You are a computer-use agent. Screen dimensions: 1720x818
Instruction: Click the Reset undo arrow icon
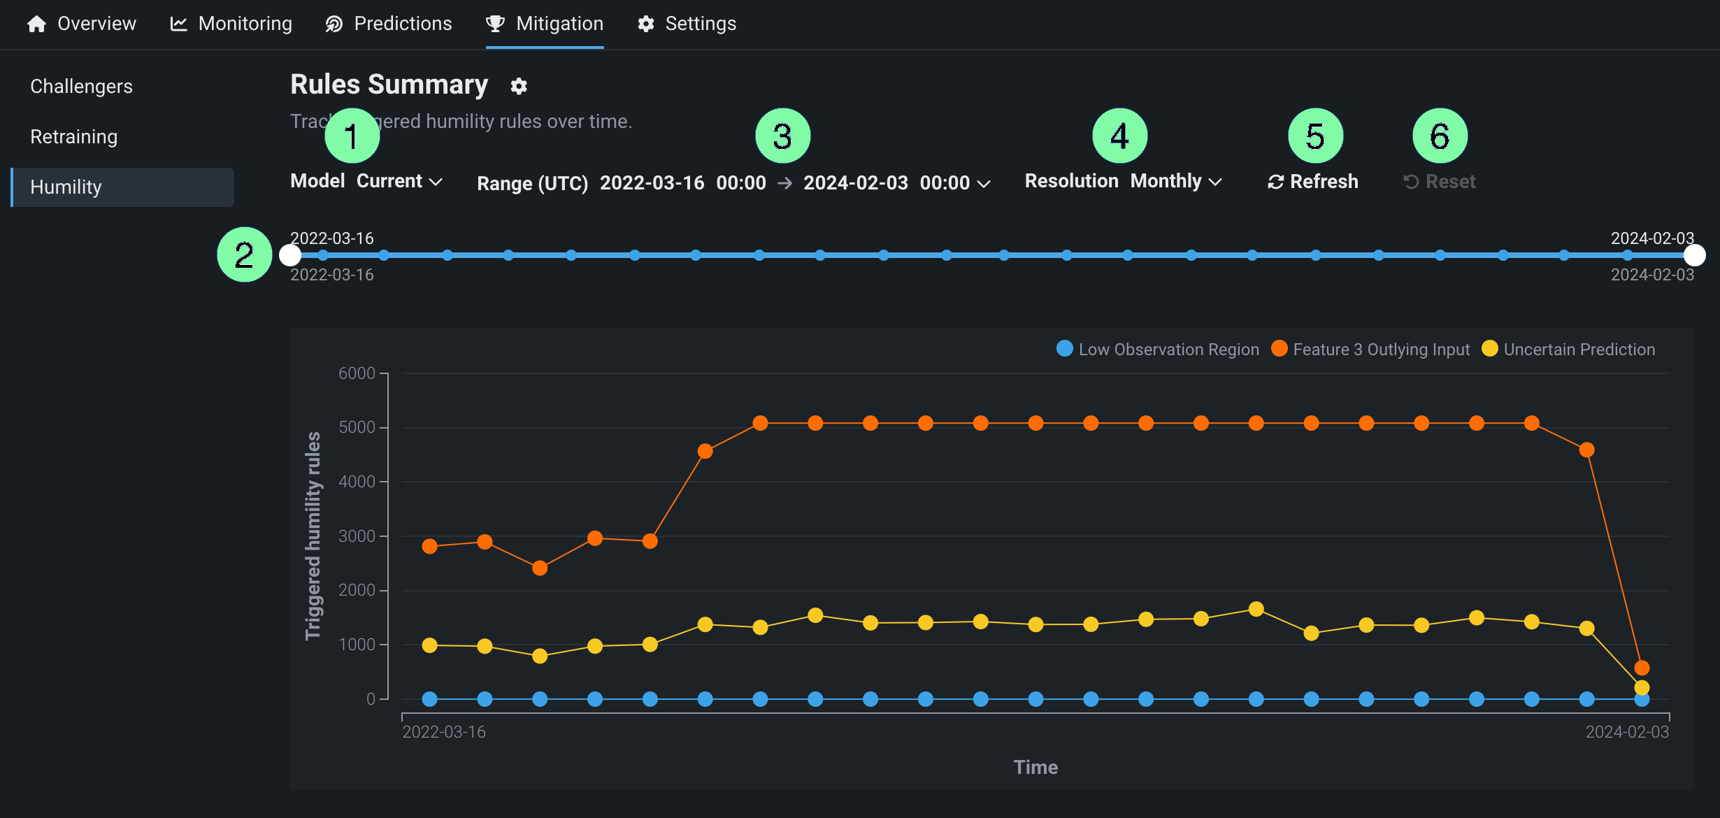point(1411,182)
